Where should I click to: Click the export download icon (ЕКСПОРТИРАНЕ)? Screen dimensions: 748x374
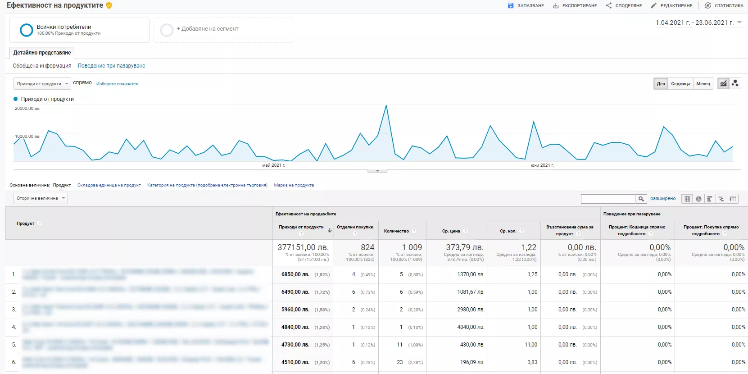(556, 5)
